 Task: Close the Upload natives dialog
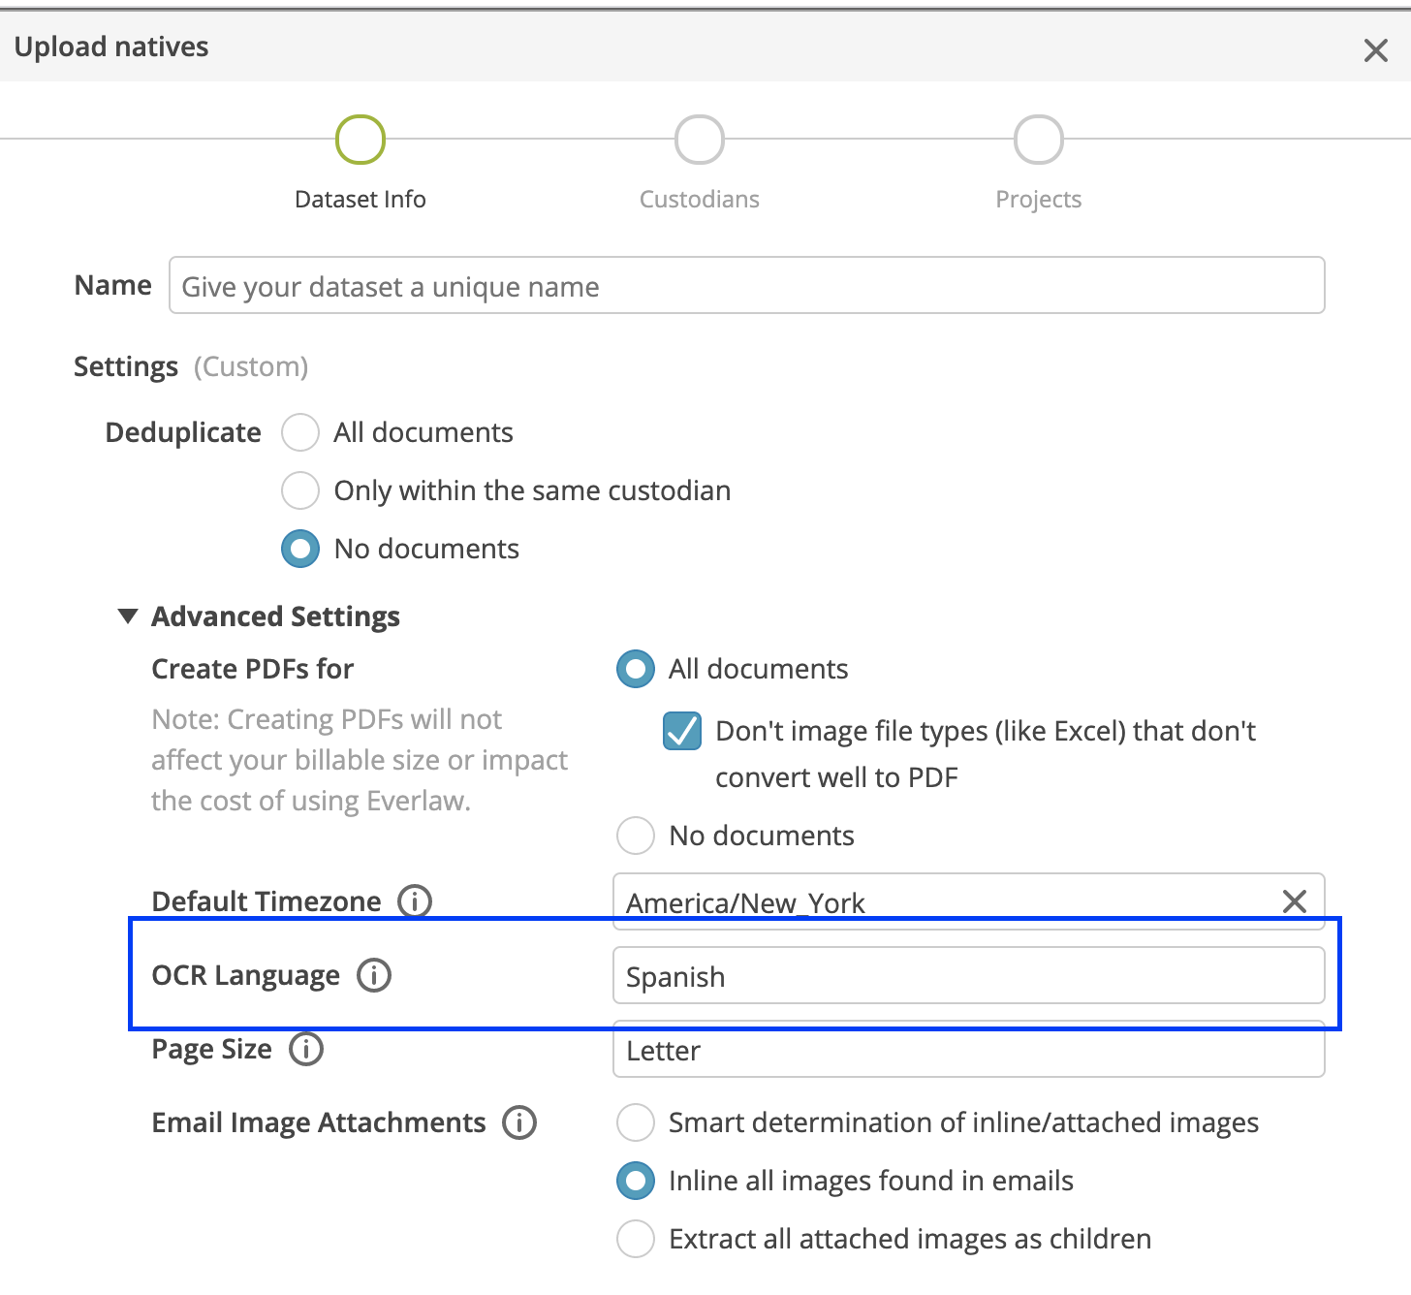1375,50
